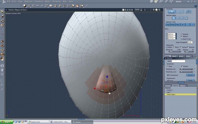Click the light-grey shaded sphere display icon in viewport header
This screenshot has height=124, width=198.
[x=156, y=10]
